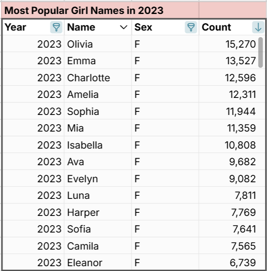Click the Year cell in Luna's row
The height and width of the screenshot is (271, 267).
coord(49,195)
